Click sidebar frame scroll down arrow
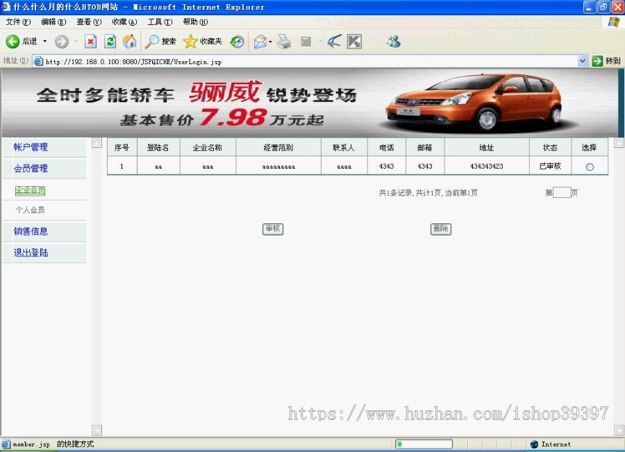The height and width of the screenshot is (452, 625). [x=97, y=430]
